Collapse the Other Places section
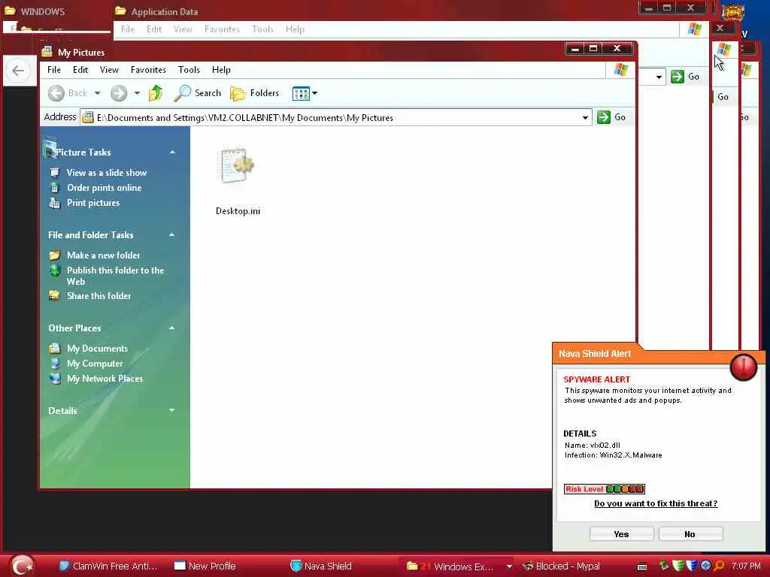Screen dimensions: 770x577 click(x=172, y=328)
